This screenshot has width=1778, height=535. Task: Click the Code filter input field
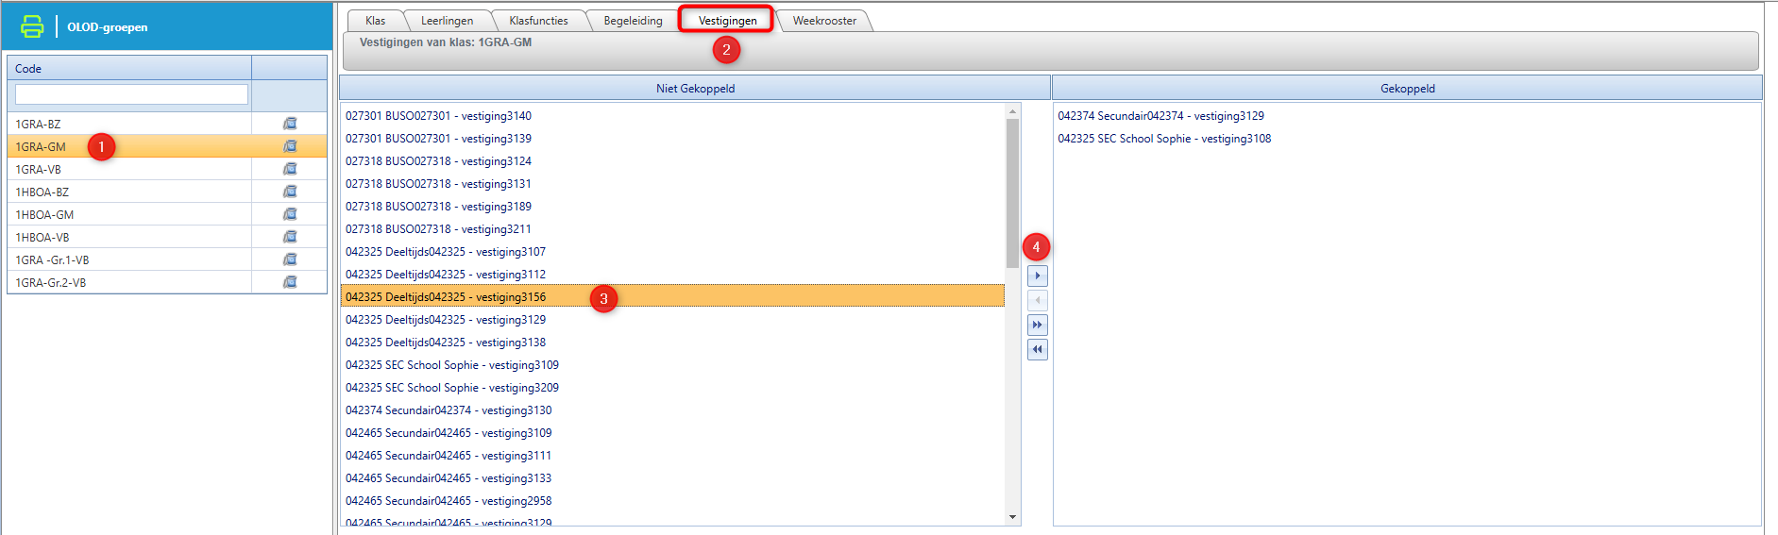click(x=131, y=94)
